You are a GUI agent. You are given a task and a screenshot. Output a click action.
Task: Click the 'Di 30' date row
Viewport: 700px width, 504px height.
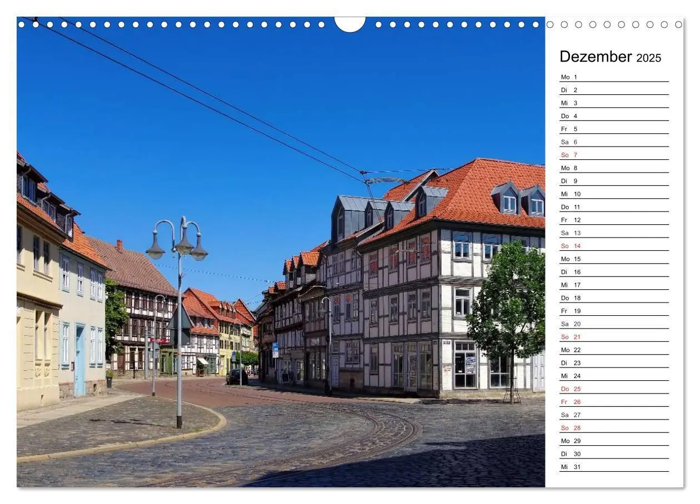tap(614, 454)
